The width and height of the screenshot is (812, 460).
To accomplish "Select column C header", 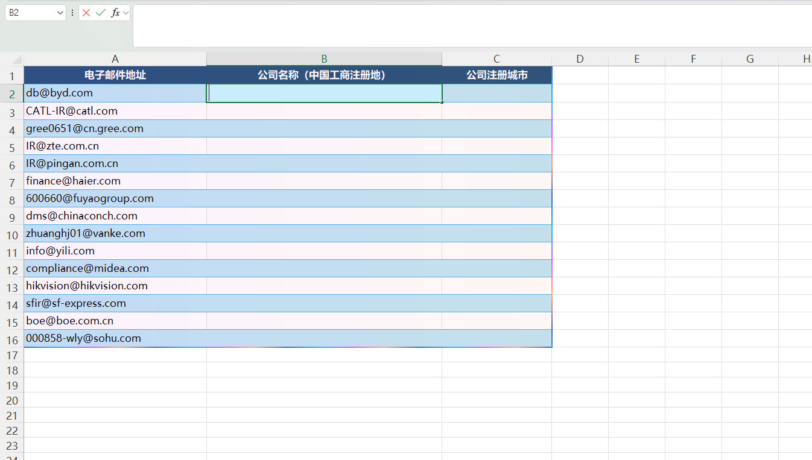I will (x=496, y=59).
